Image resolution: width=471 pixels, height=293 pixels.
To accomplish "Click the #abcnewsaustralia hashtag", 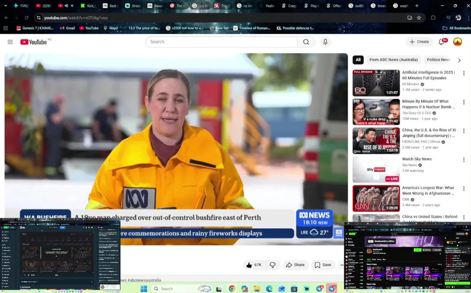I will [144, 280].
